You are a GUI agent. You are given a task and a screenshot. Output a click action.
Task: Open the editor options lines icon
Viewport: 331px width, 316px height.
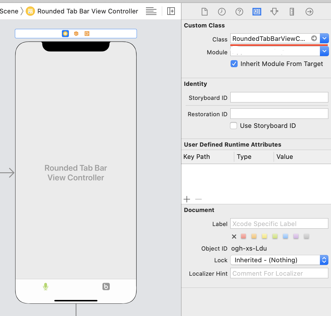(151, 11)
